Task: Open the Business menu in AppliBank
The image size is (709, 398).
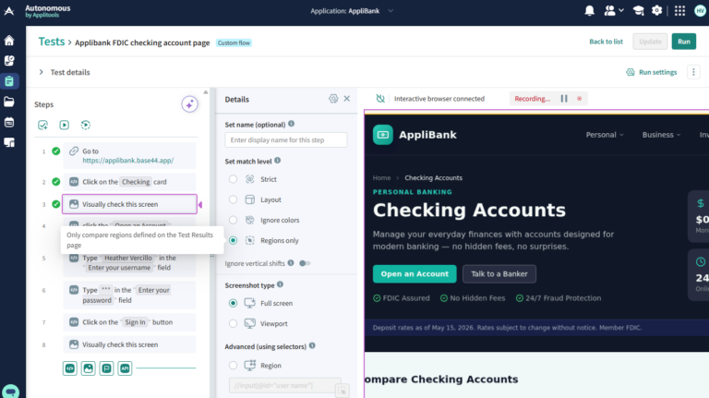Action: (x=661, y=135)
